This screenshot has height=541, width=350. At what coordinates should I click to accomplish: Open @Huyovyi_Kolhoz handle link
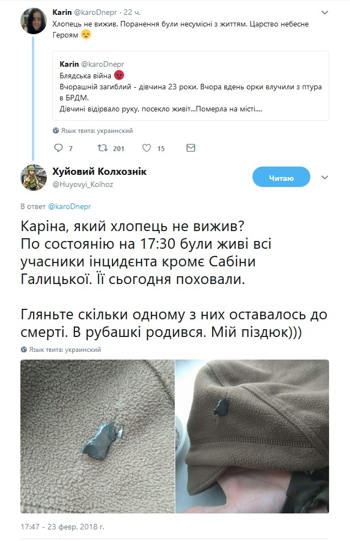click(x=83, y=184)
